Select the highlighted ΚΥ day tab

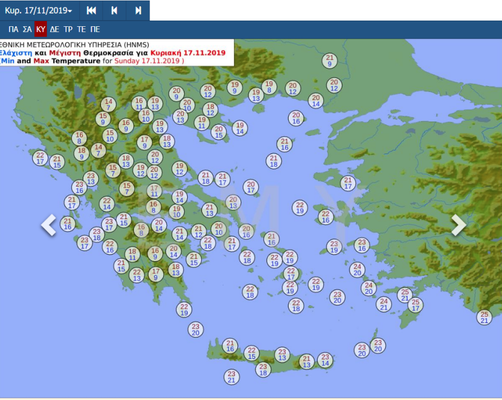coord(41,30)
